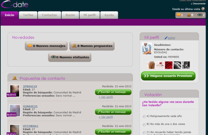This screenshot has height=135, width=208.
Task: Open the Buzón tab
Action: pyautogui.click(x=70, y=15)
